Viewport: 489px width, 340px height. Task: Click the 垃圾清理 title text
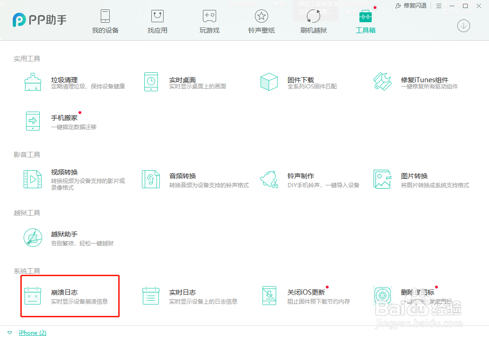click(64, 80)
